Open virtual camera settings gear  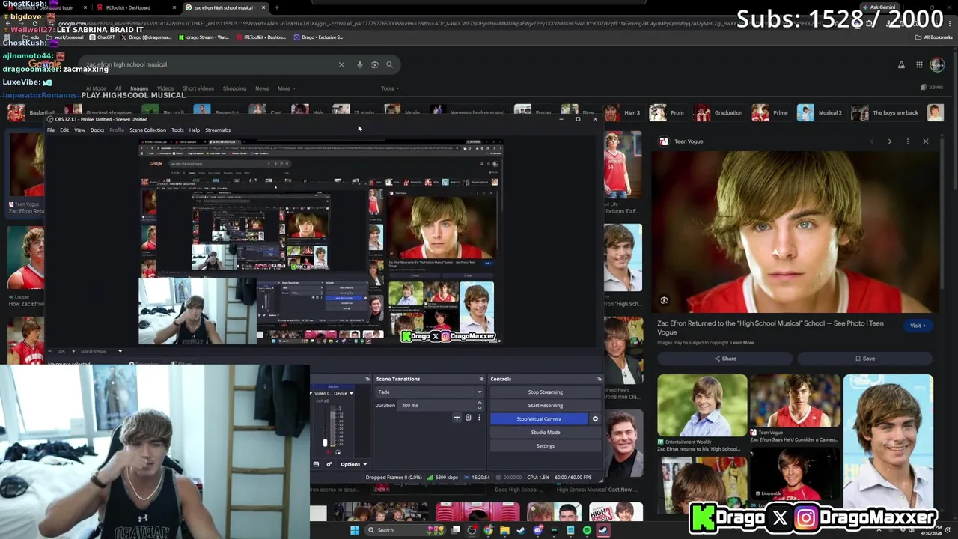point(595,419)
